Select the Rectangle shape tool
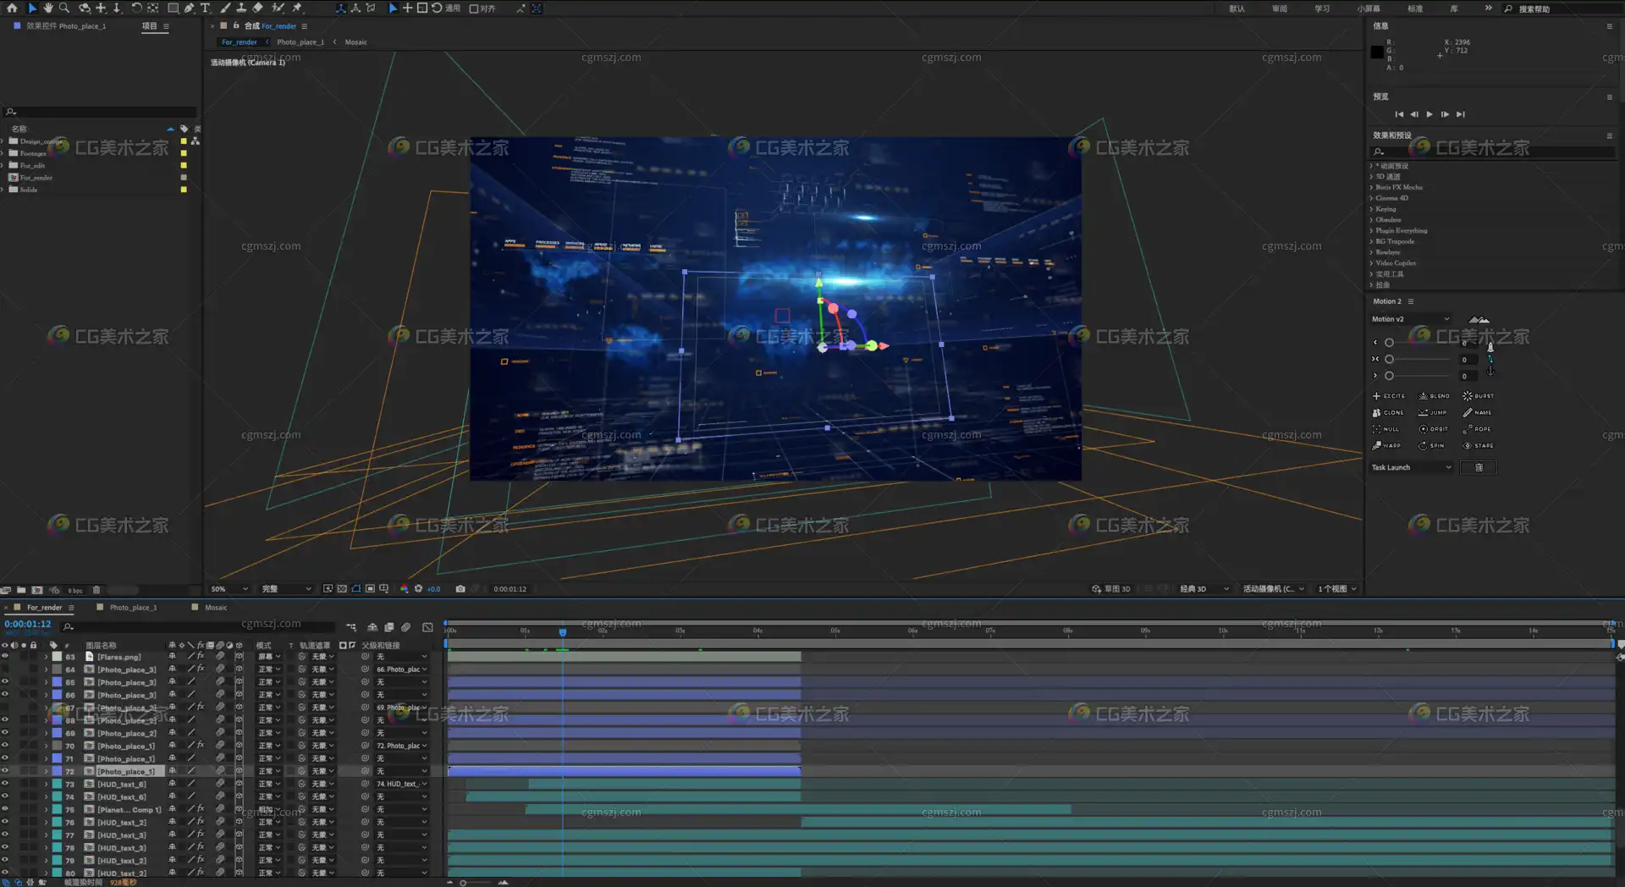 coord(173,8)
